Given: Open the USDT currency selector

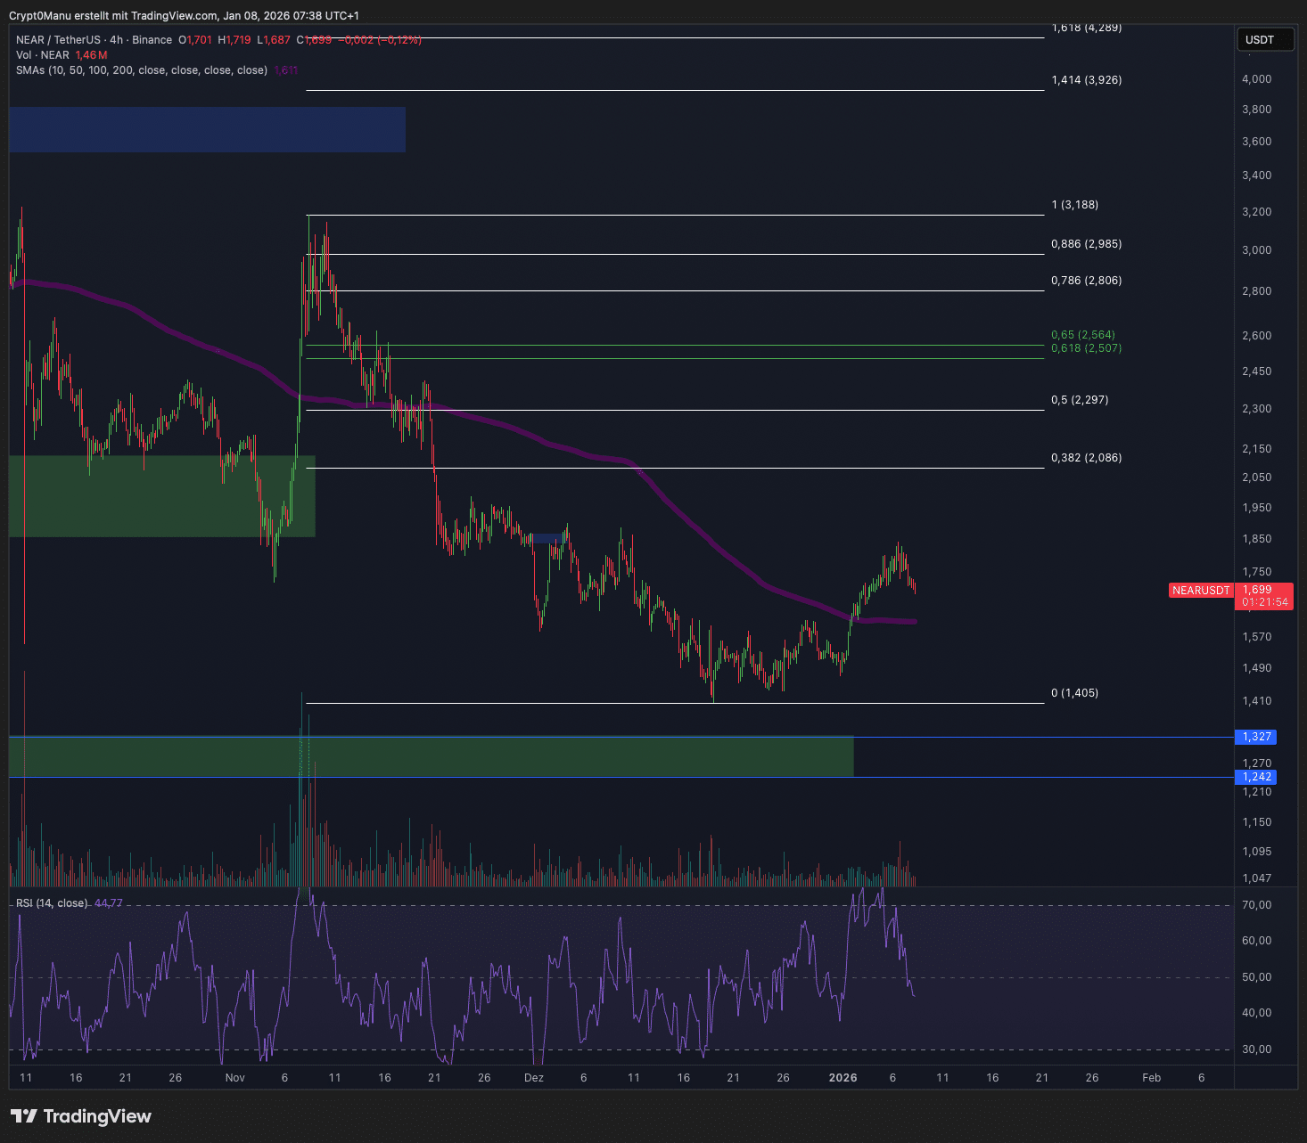Looking at the screenshot, I should point(1264,40).
